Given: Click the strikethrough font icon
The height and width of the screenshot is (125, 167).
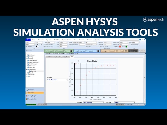Looking at the screenshot, I should 41,45.
